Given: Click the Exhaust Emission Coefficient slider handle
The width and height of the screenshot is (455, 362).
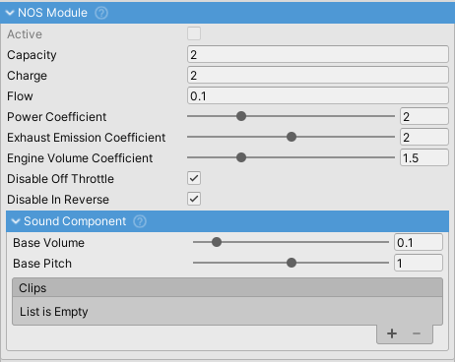Looking at the screenshot, I should tap(292, 137).
